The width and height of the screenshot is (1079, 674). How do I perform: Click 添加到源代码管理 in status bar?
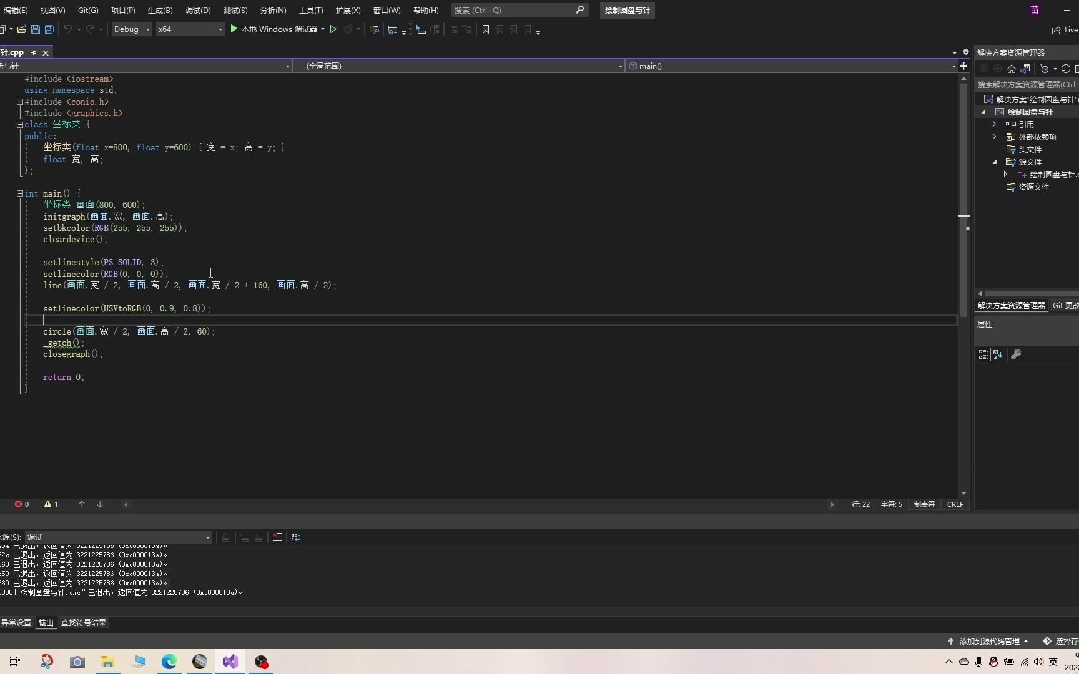[988, 642]
